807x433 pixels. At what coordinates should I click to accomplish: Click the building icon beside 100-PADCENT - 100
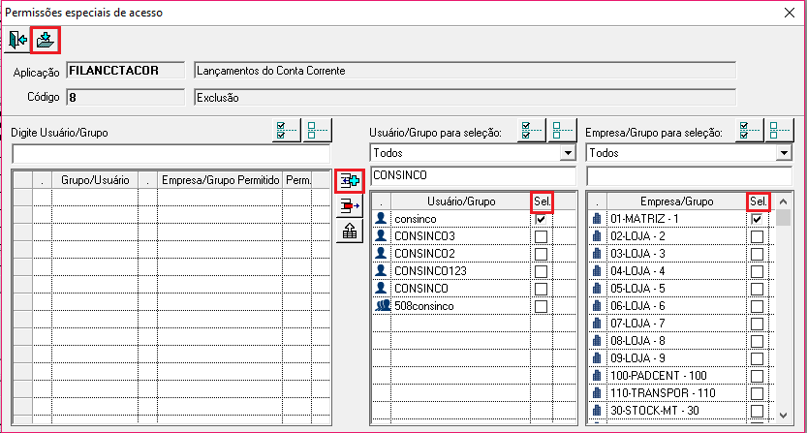click(x=597, y=375)
